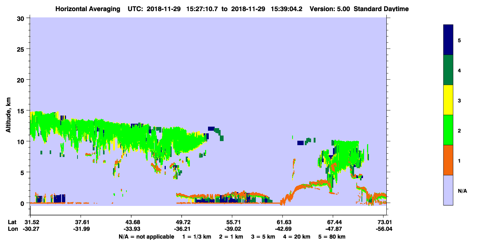Click latitude value 49.72
The image size is (482, 247).
point(181,222)
